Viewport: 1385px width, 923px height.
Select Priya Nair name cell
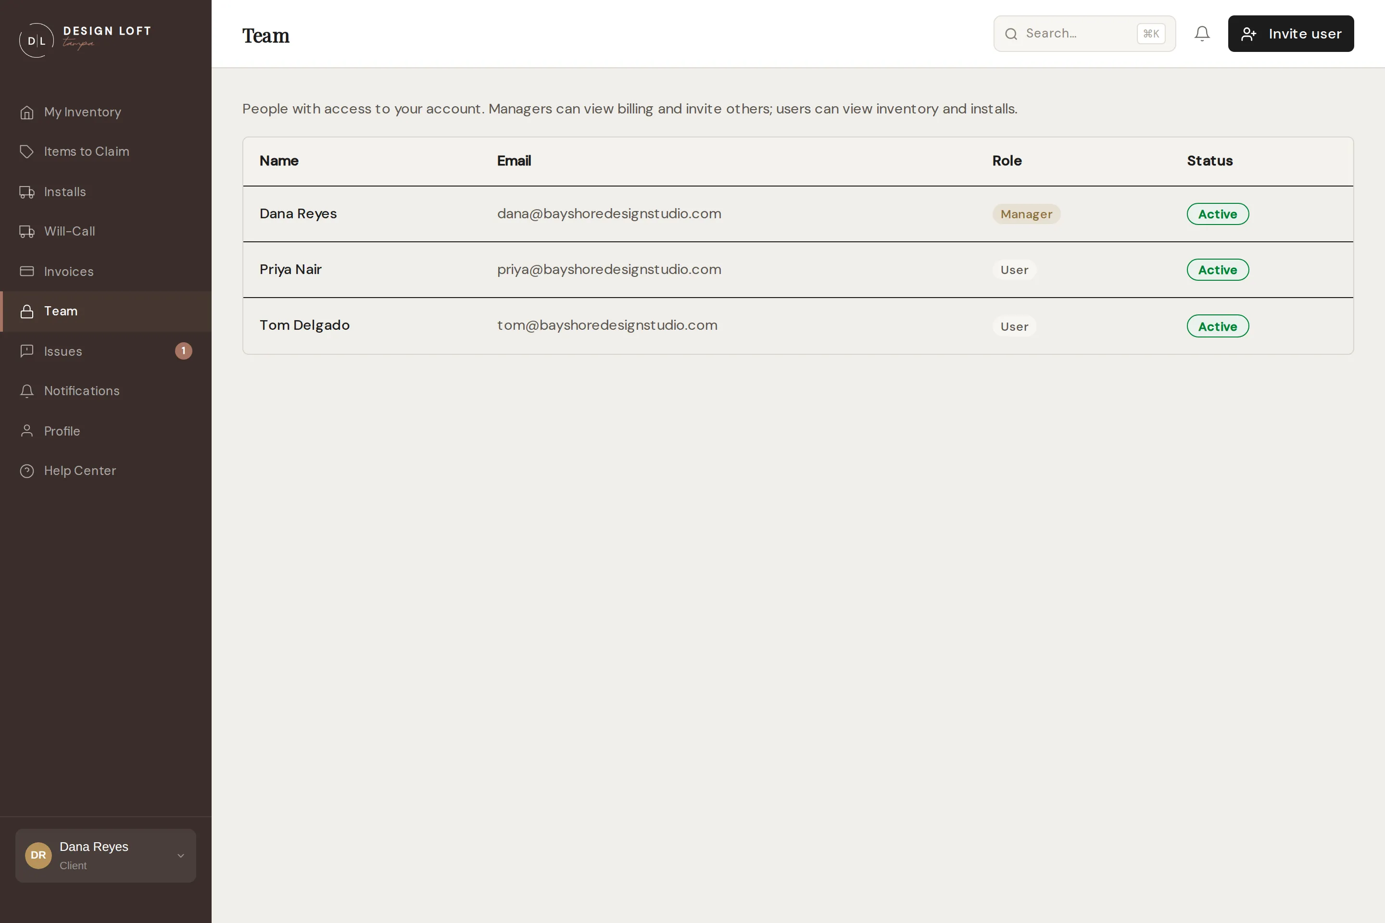tap(290, 270)
